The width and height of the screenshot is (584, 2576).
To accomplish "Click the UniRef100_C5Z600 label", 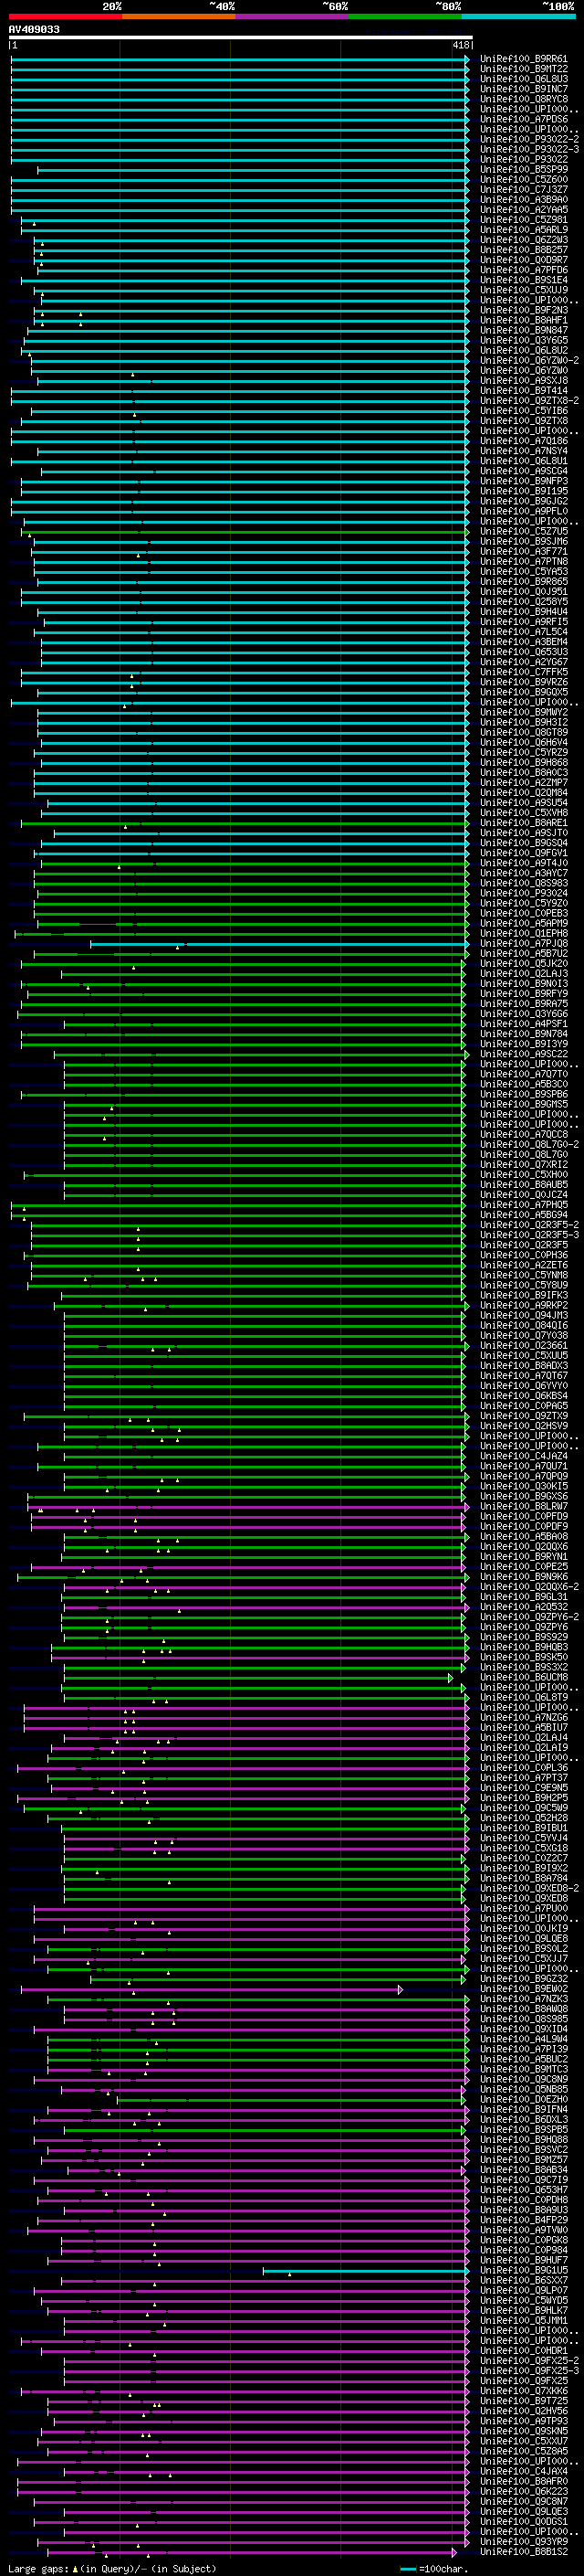I will coord(524,179).
